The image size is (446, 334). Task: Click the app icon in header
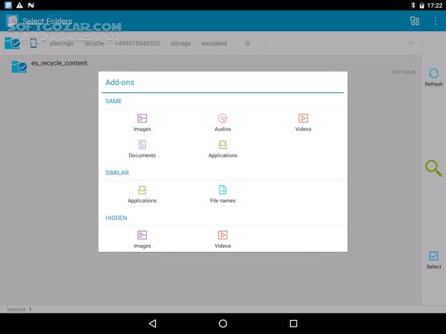(x=12, y=21)
